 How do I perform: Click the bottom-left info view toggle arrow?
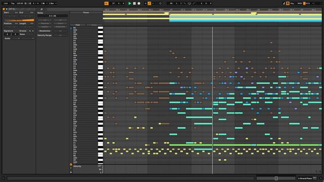pyautogui.click(x=4, y=178)
